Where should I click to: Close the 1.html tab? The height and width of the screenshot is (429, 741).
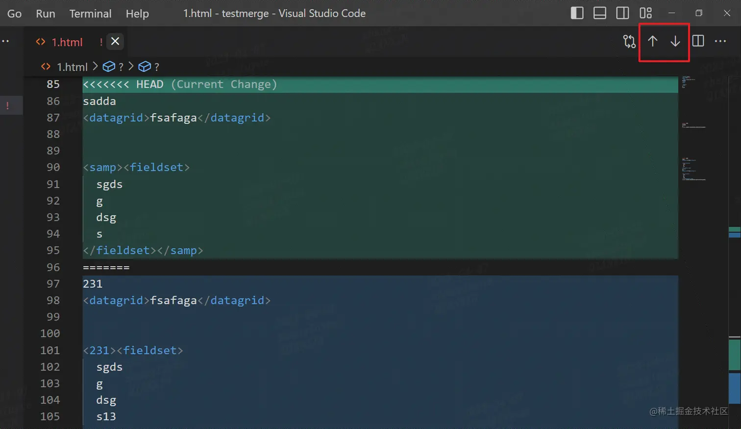point(115,41)
